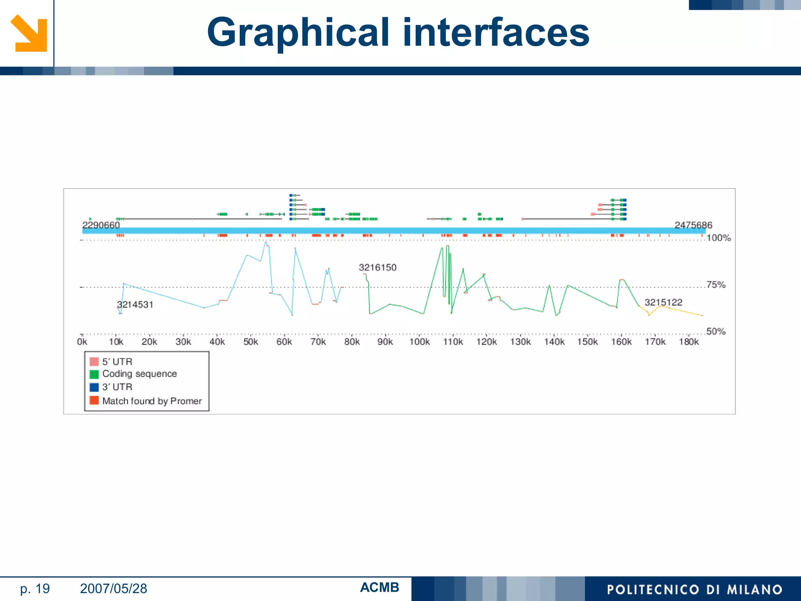801x601 pixels.
Task: Click the 50k axis tick label
Action: click(x=251, y=342)
